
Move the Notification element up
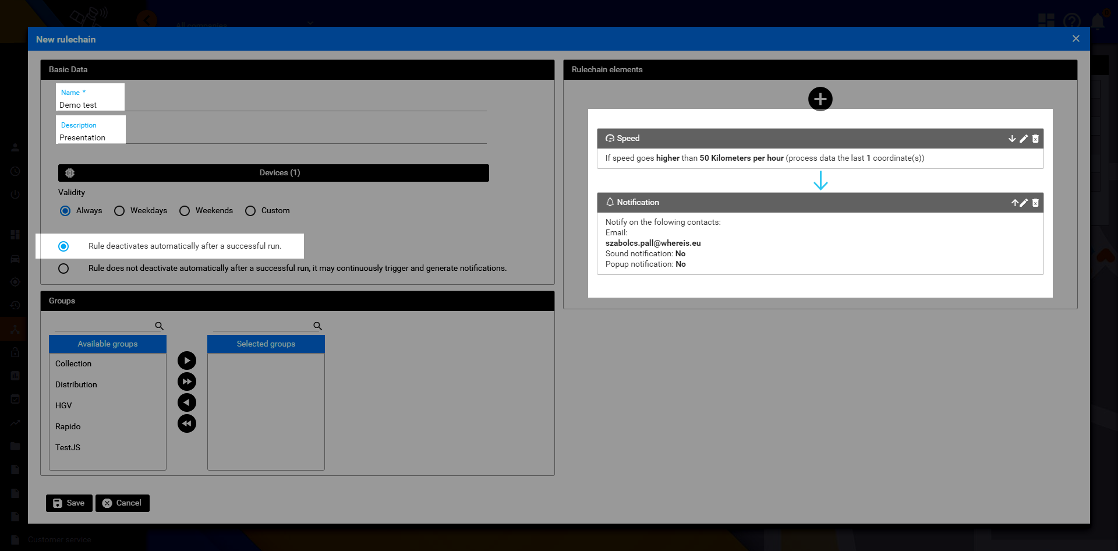click(1014, 203)
